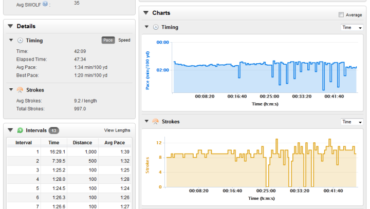Screen dimensions: 370x209
Task: Select interval 6 time 1:26.3
Action: click(x=59, y=197)
